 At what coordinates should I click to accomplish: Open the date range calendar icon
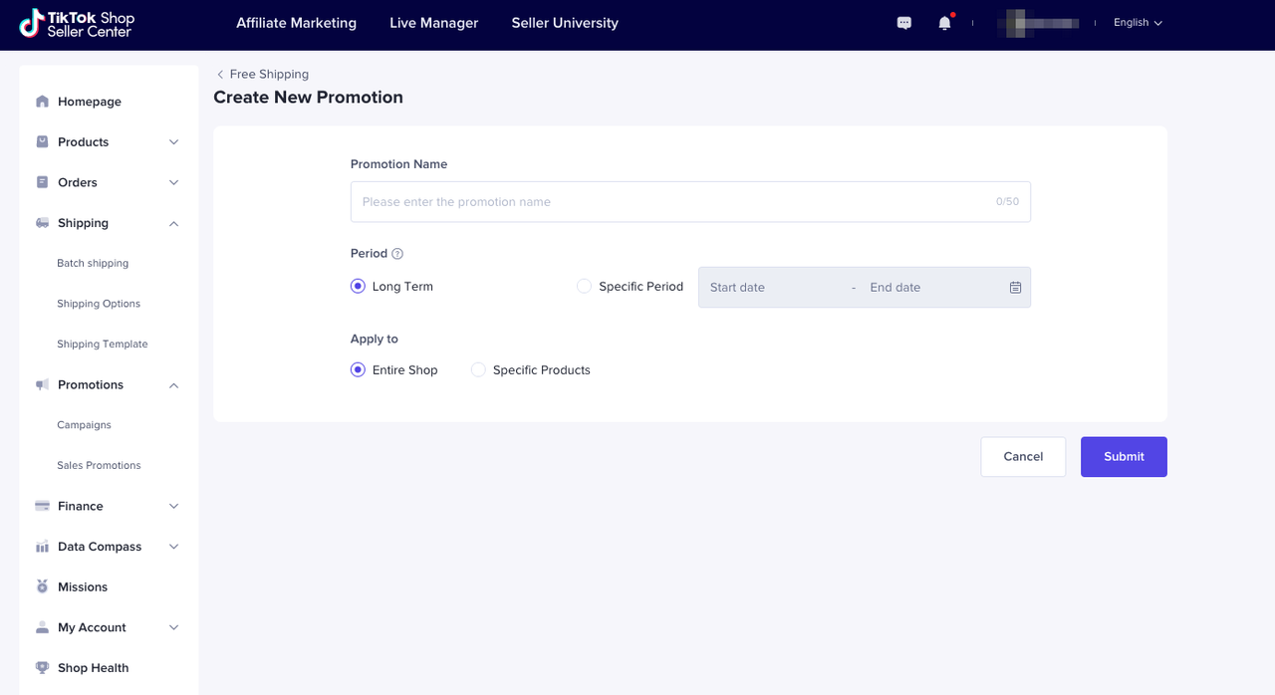(1015, 288)
